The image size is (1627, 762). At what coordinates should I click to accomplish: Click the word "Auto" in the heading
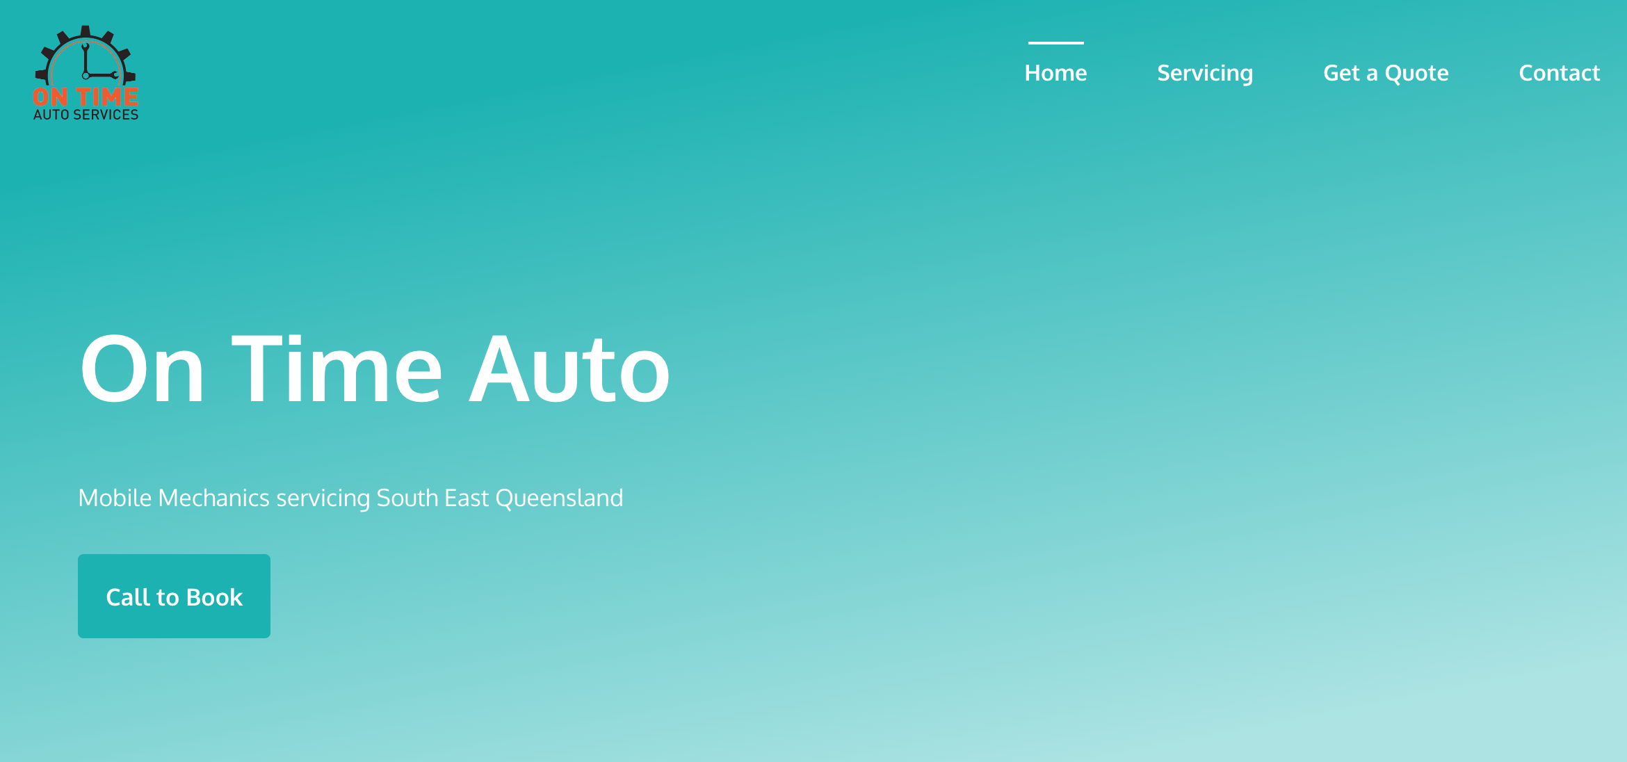569,368
